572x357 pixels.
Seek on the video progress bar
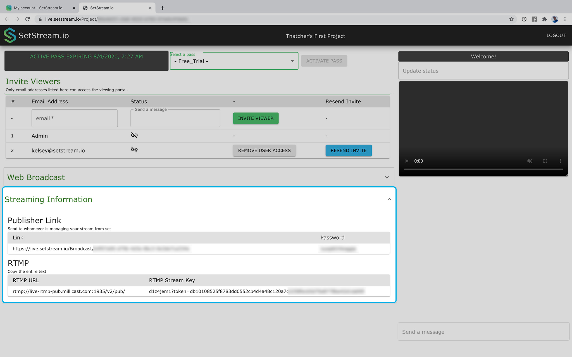click(483, 169)
